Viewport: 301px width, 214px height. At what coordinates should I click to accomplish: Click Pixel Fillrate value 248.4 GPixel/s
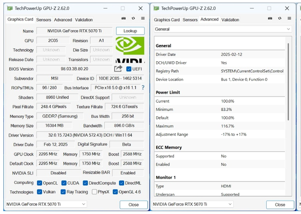click(54, 107)
